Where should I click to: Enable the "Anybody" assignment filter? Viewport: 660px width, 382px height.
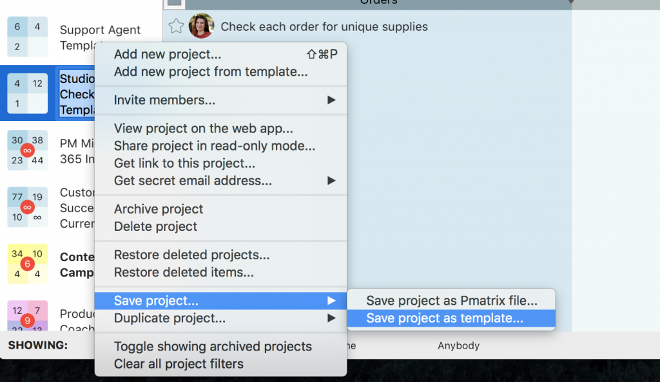[x=458, y=345]
